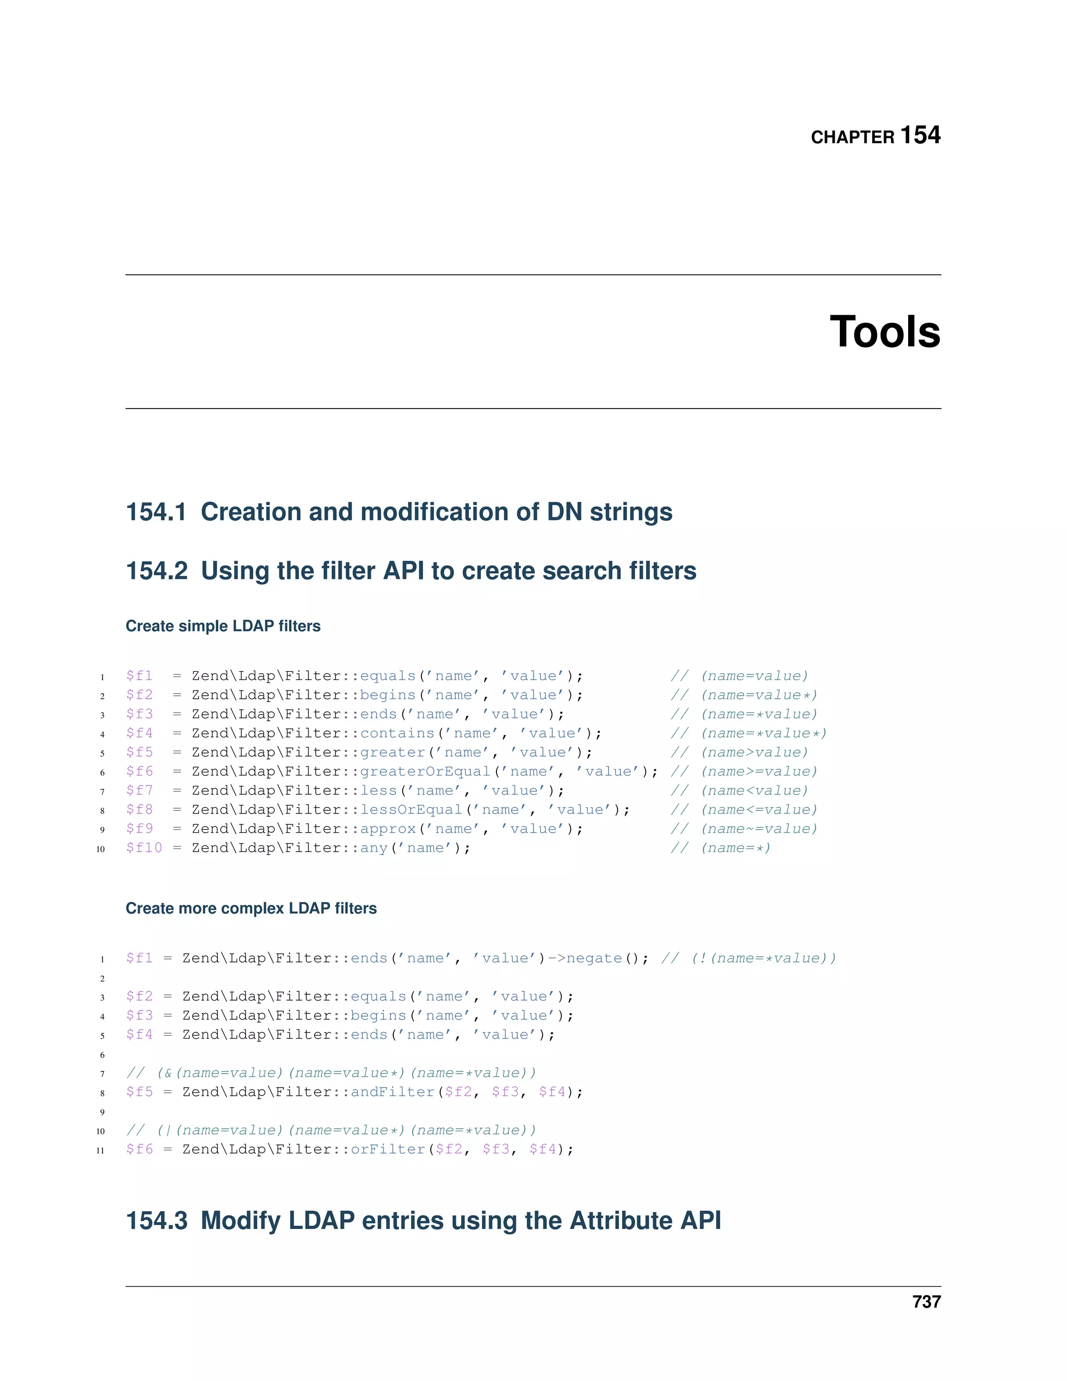This screenshot has height=1381, width=1067.
Task: Click the comment line starting '// (|(name=value)'
Action: pos(331,1131)
